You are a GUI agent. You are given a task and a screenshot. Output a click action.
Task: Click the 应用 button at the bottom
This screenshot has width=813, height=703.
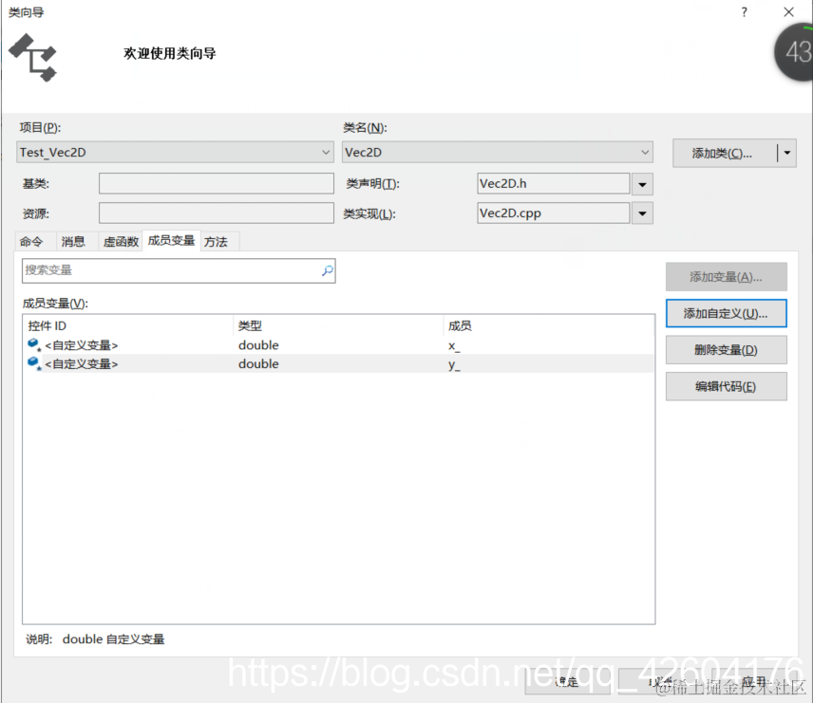[x=754, y=682]
